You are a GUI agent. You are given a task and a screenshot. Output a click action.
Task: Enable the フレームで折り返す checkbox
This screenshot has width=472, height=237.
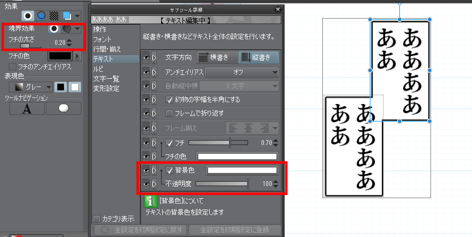[x=169, y=113]
